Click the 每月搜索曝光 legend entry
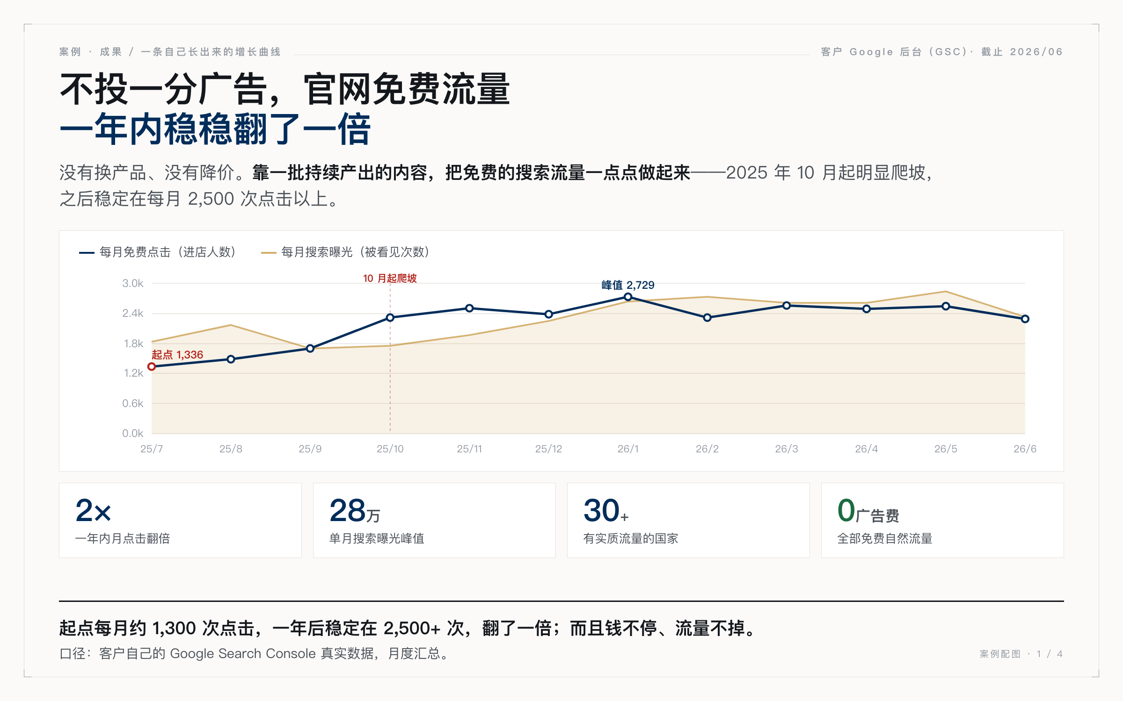The width and height of the screenshot is (1123, 701). tap(345, 252)
